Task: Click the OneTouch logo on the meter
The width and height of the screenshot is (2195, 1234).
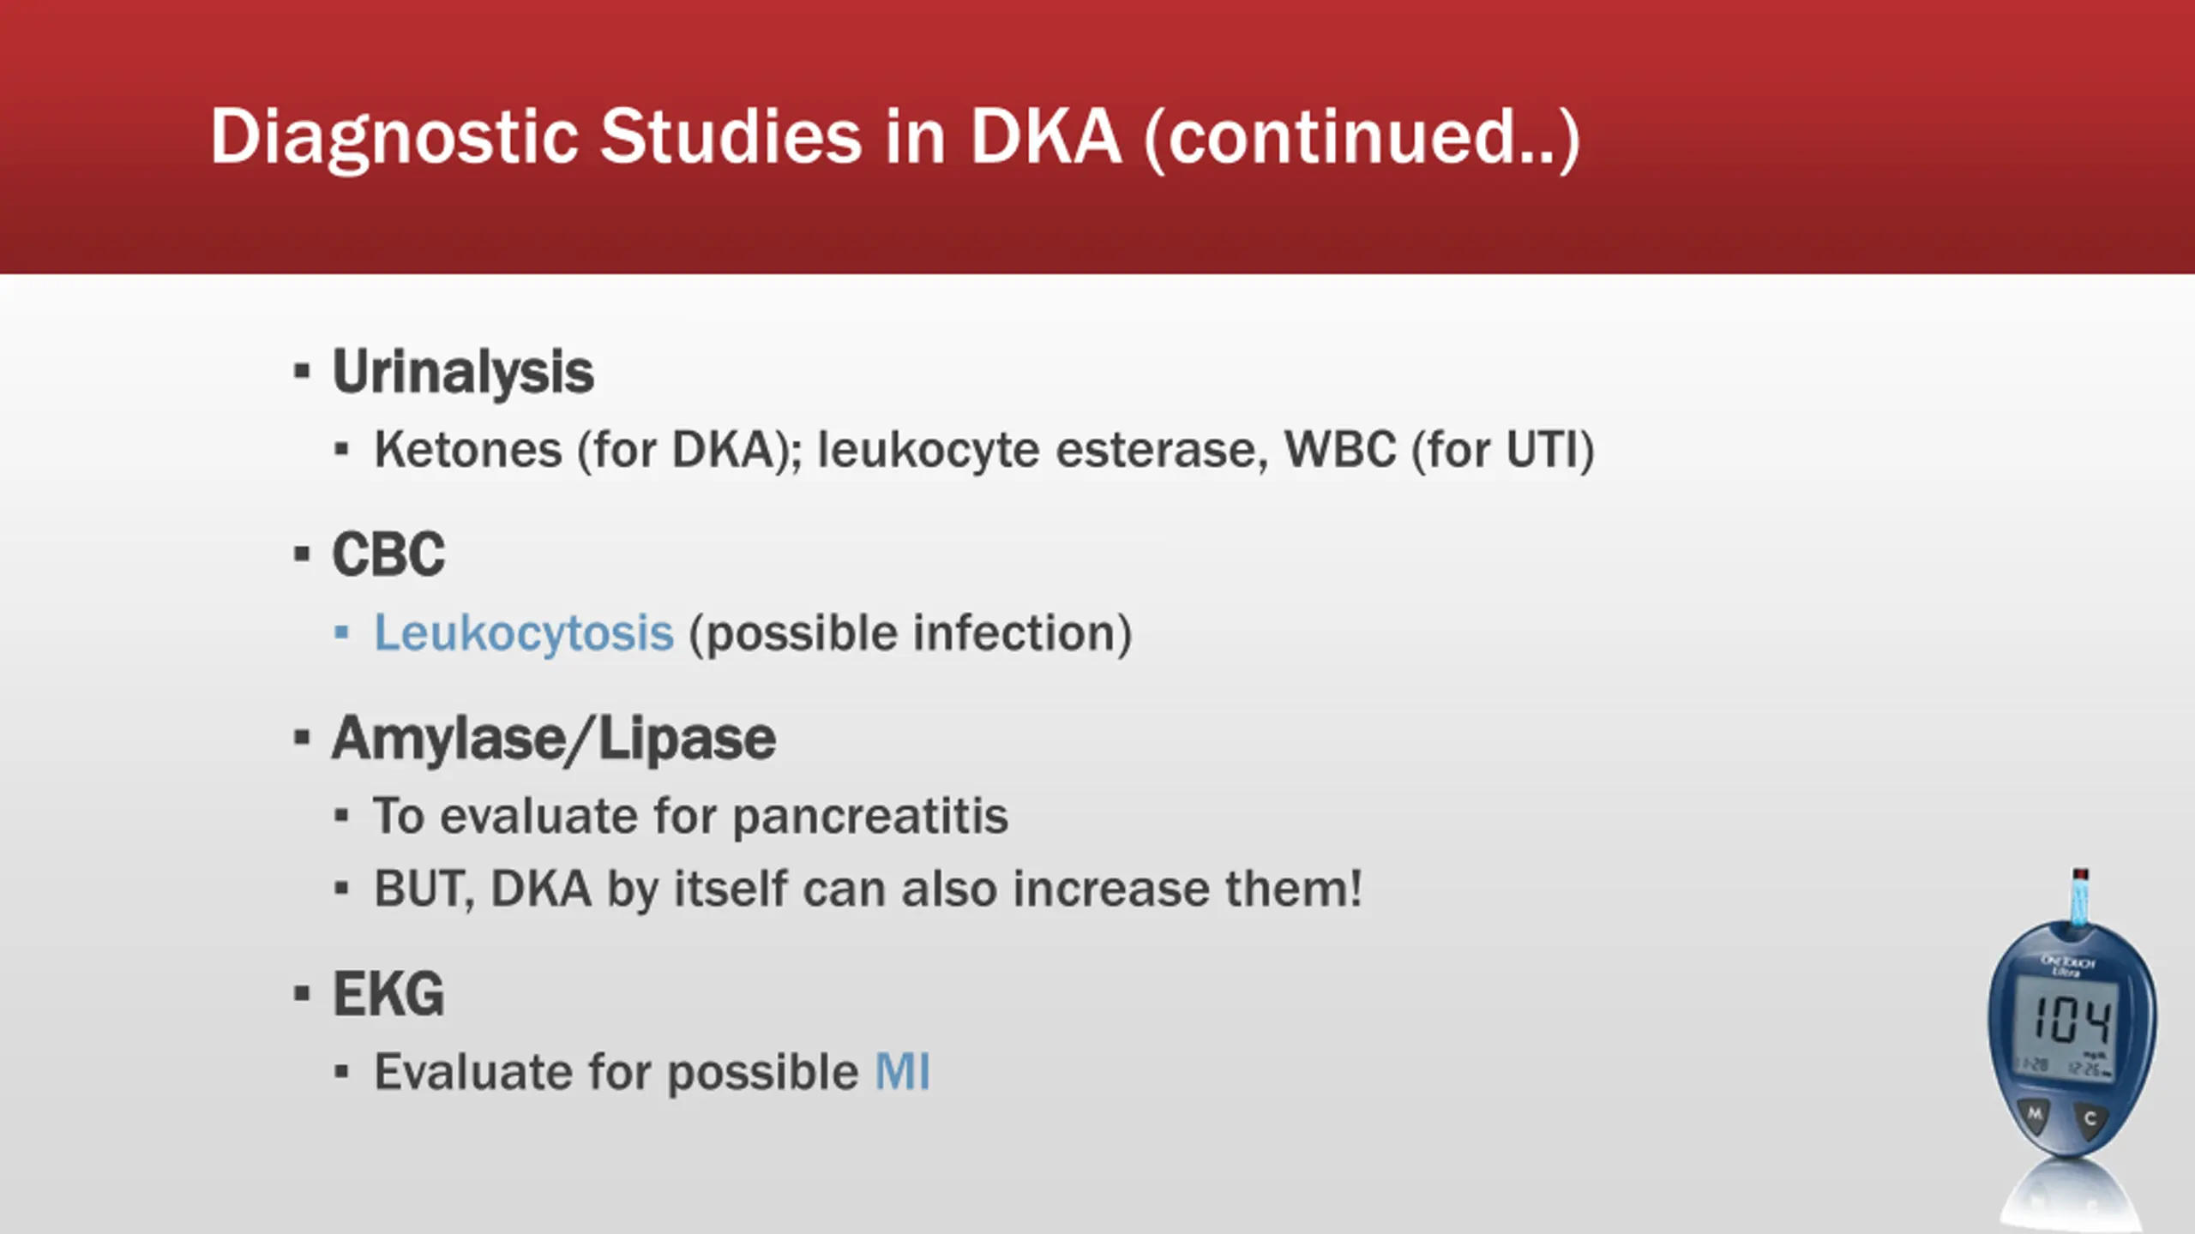Action: click(2068, 965)
